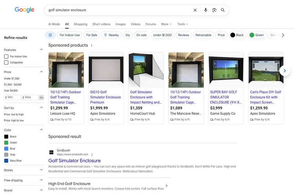294x194 pixels.
Task: Apply the On sale chip
Action: coord(141,35)
